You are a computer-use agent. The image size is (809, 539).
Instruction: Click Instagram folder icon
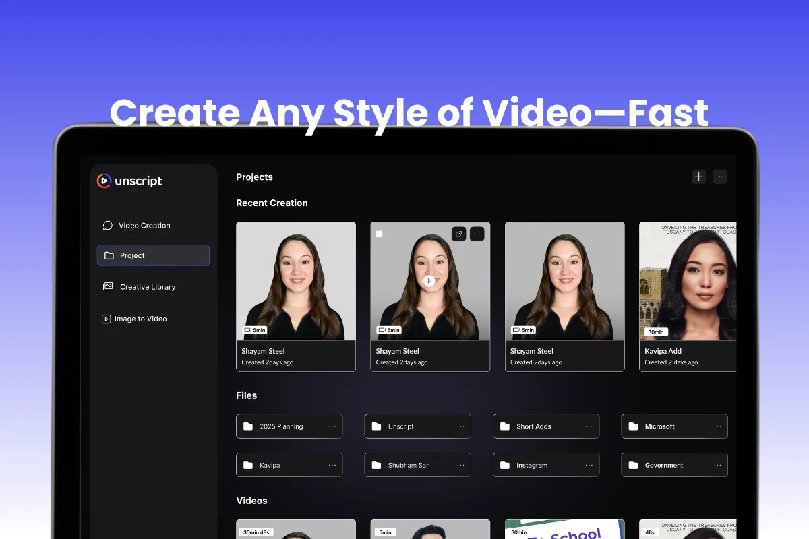[x=504, y=465]
